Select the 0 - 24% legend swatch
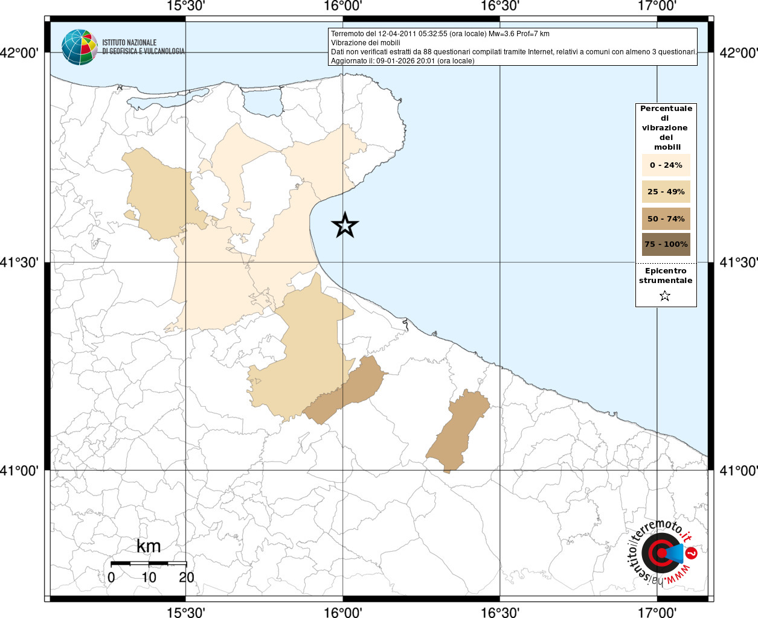Viewport: 758px width, 618px height. 666,165
